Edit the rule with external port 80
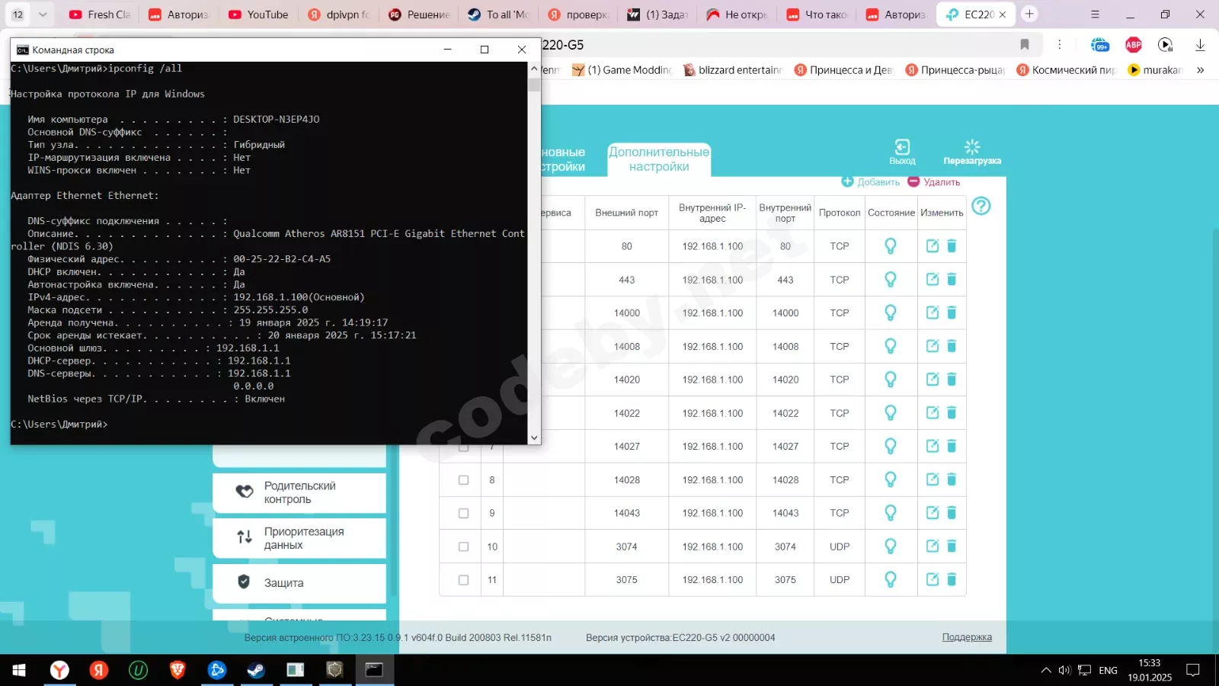Viewport: 1219px width, 686px height. tap(932, 245)
